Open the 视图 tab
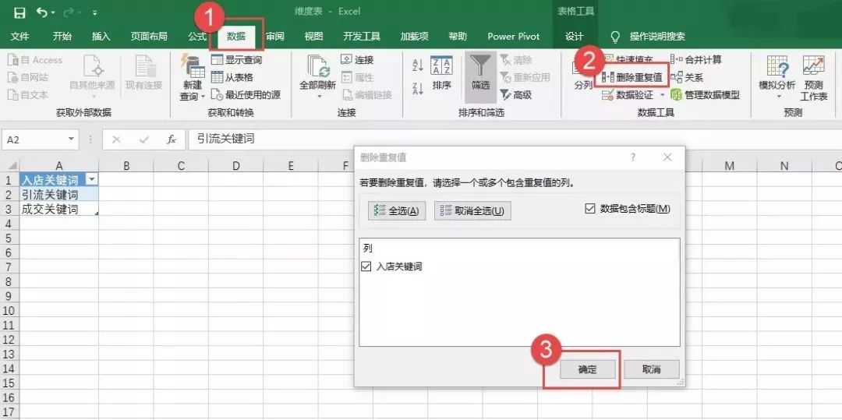842x420 pixels. [313, 37]
